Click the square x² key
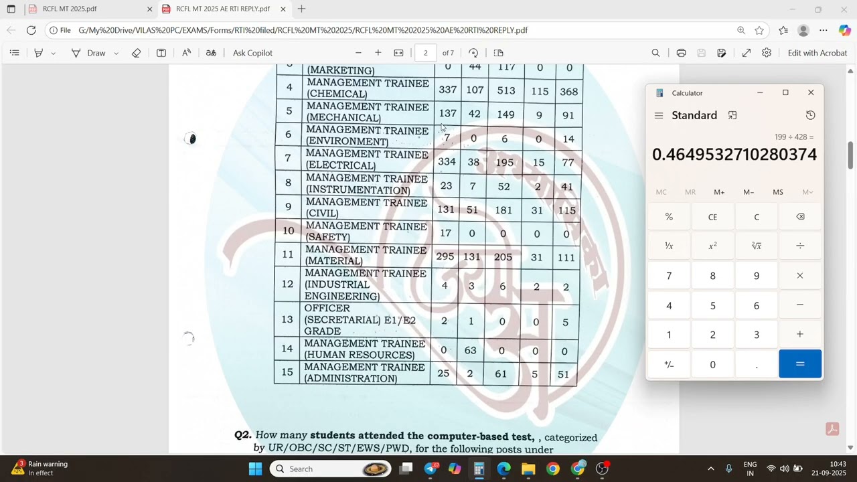 pos(712,246)
